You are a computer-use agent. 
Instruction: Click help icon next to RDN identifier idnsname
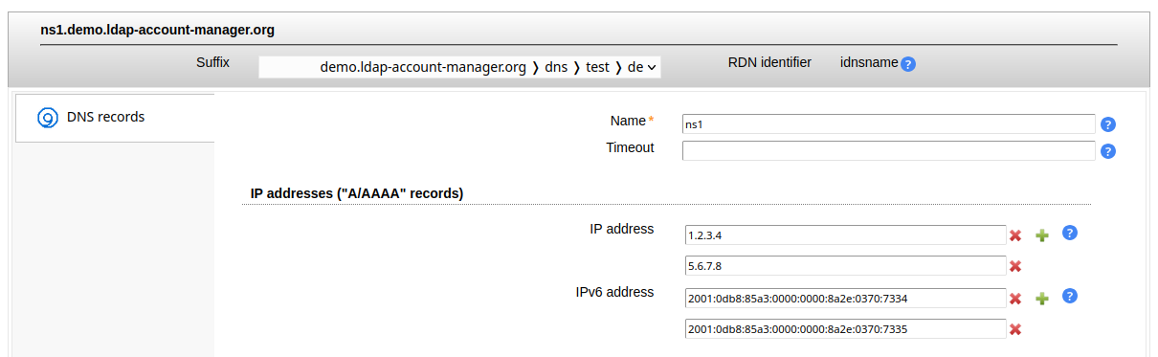point(908,64)
